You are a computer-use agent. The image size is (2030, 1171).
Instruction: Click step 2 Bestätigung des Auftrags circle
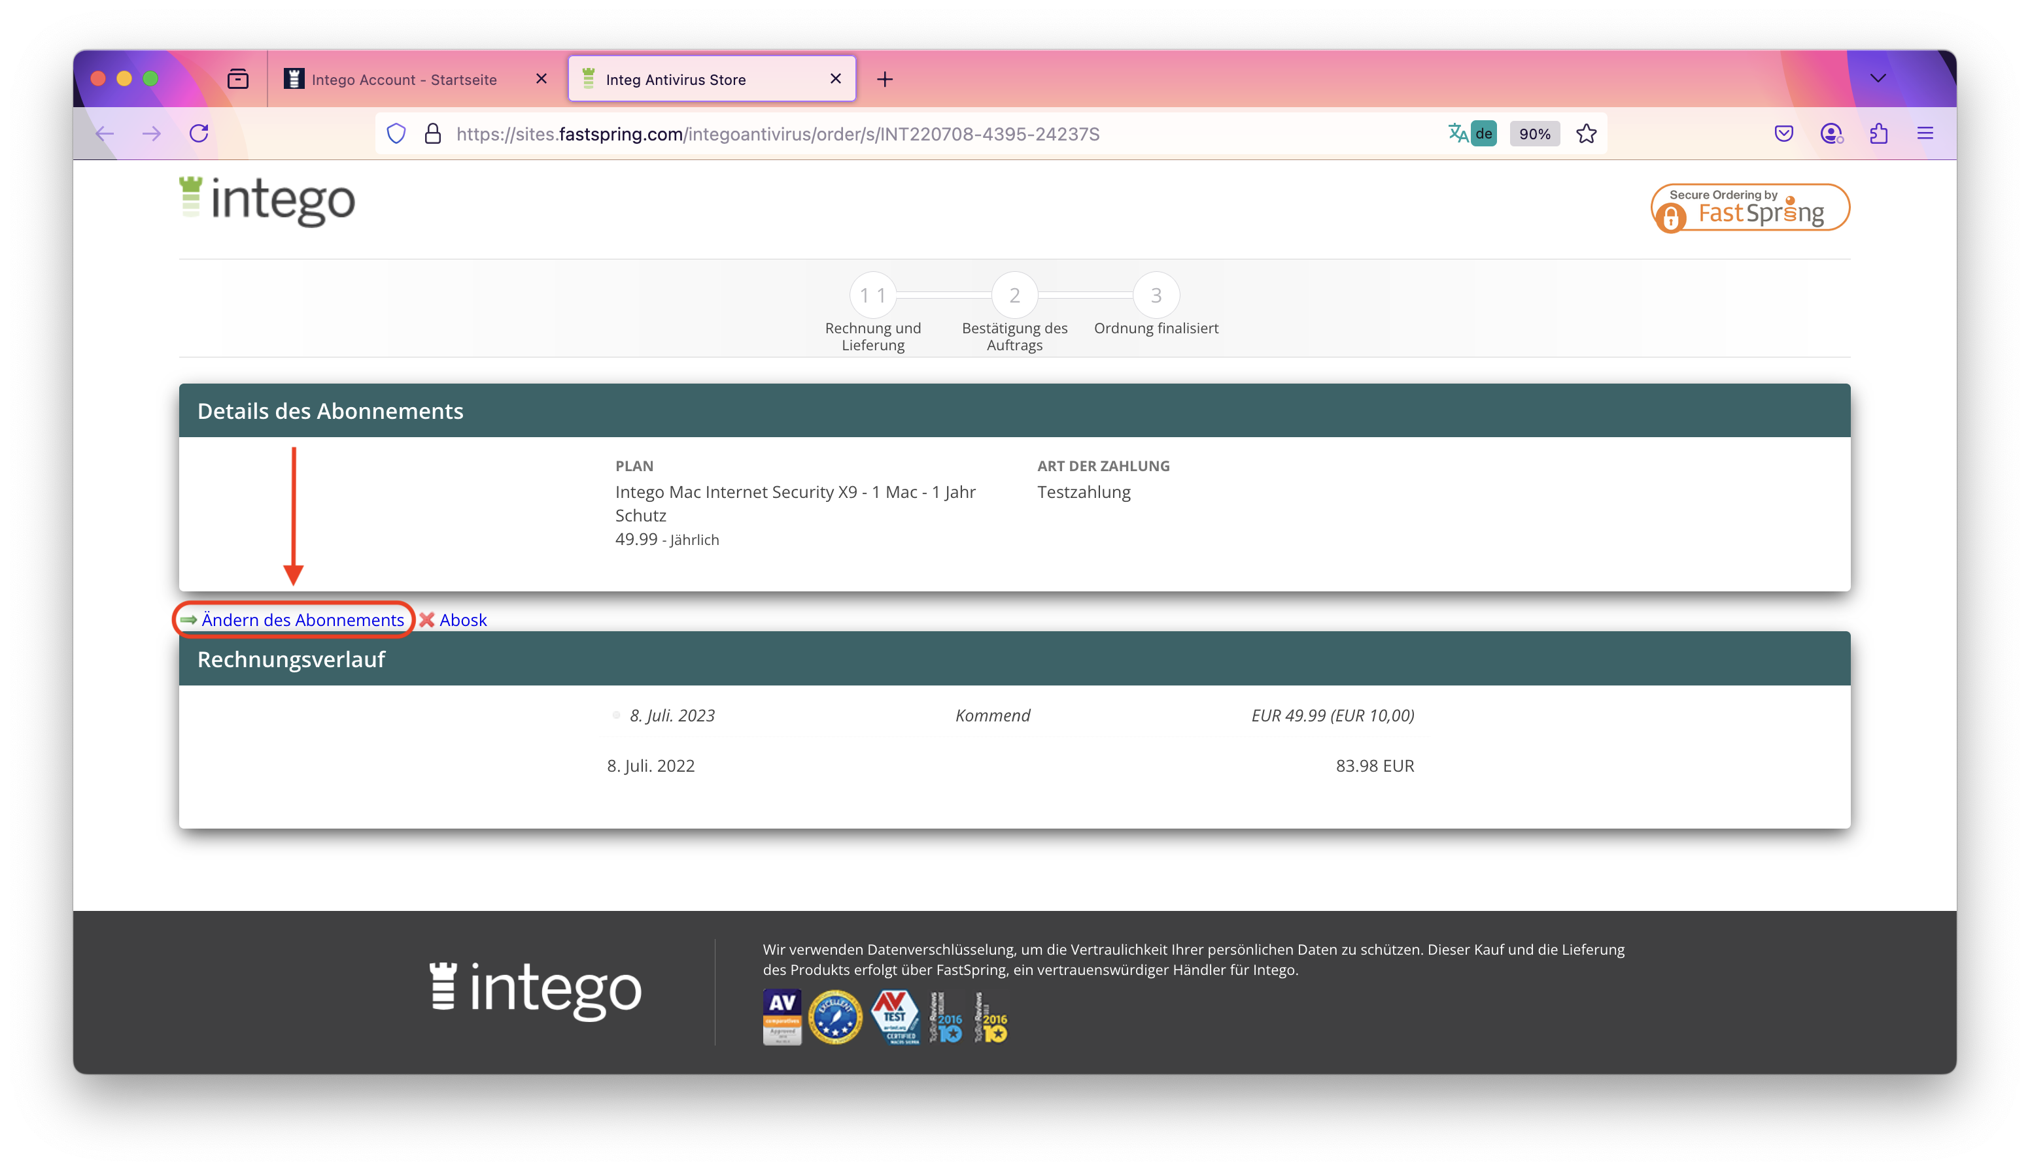tap(1014, 295)
